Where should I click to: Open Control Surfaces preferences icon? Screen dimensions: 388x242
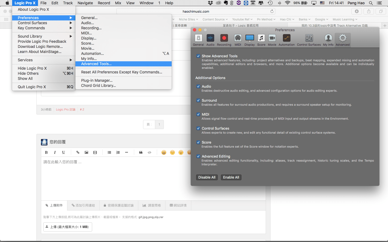309,40
